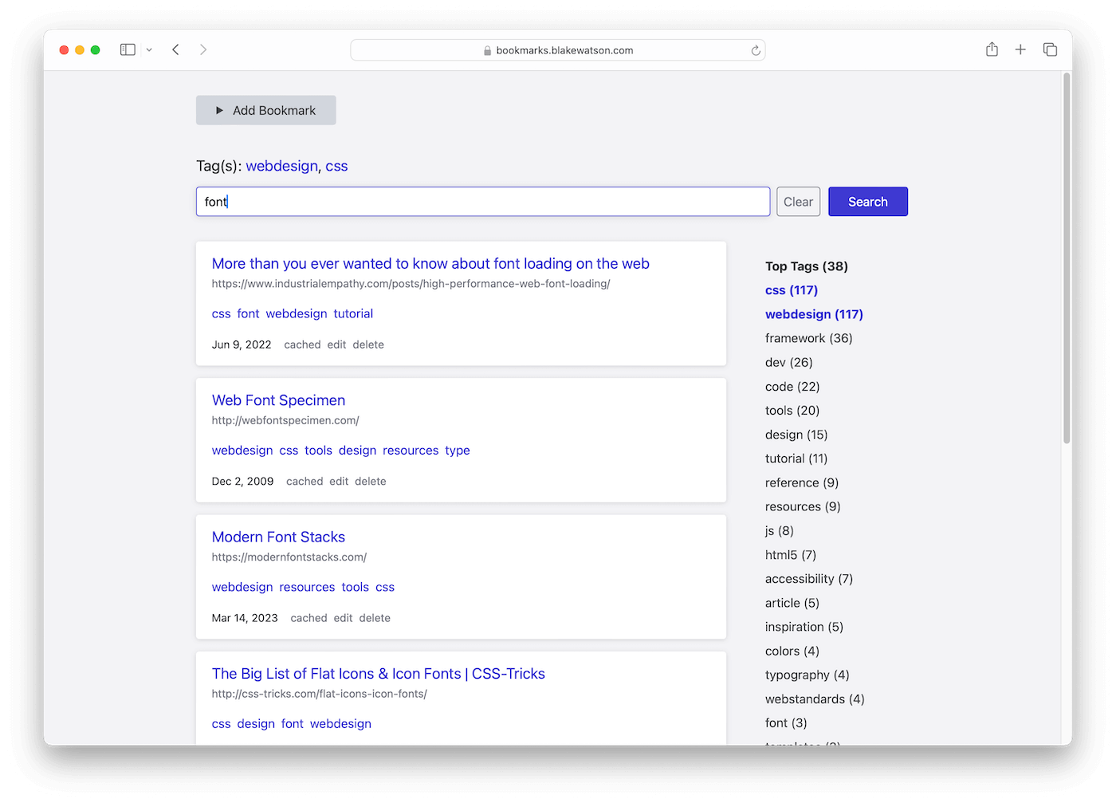Select 'typography (4)' in Top Tags
The height and width of the screenshot is (803, 1116).
coord(808,675)
